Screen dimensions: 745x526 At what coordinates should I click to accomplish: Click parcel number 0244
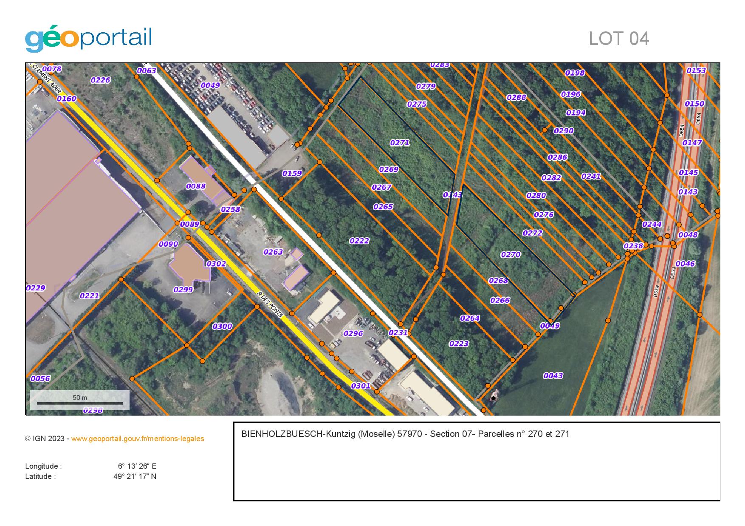point(652,224)
